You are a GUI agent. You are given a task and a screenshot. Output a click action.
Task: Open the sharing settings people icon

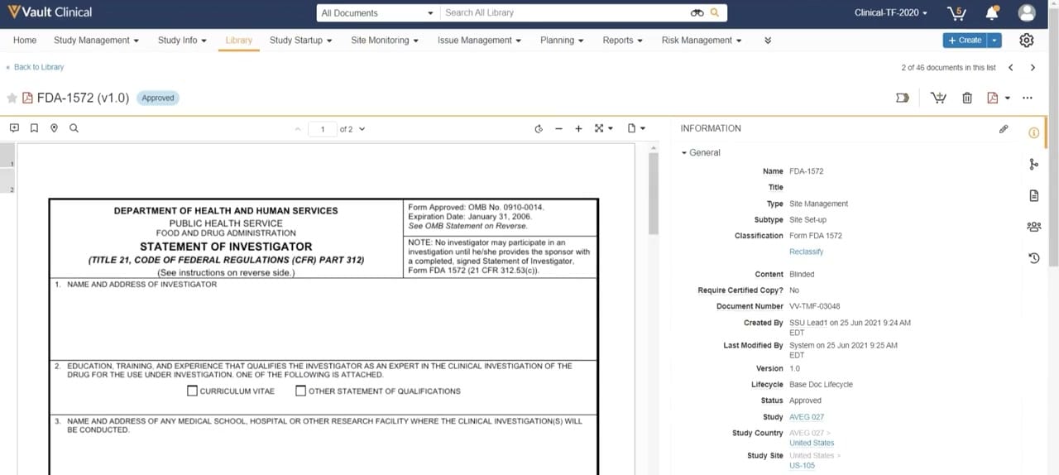pos(1033,227)
